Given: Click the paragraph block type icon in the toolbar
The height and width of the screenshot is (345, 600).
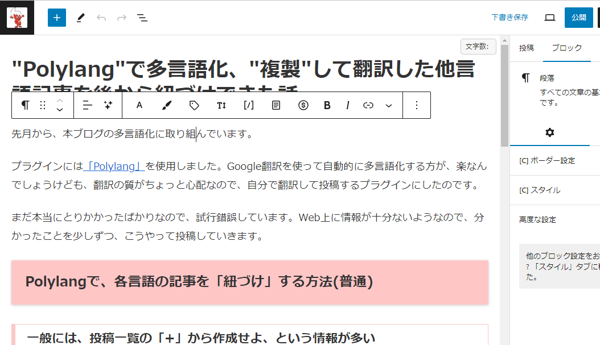Looking at the screenshot, I should tap(25, 105).
